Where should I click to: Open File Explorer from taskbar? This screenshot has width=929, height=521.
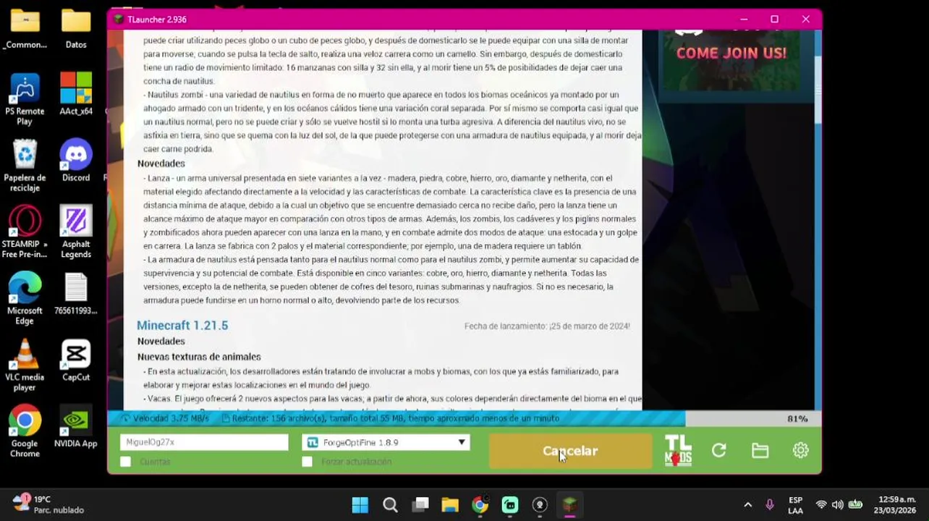pyautogui.click(x=450, y=504)
